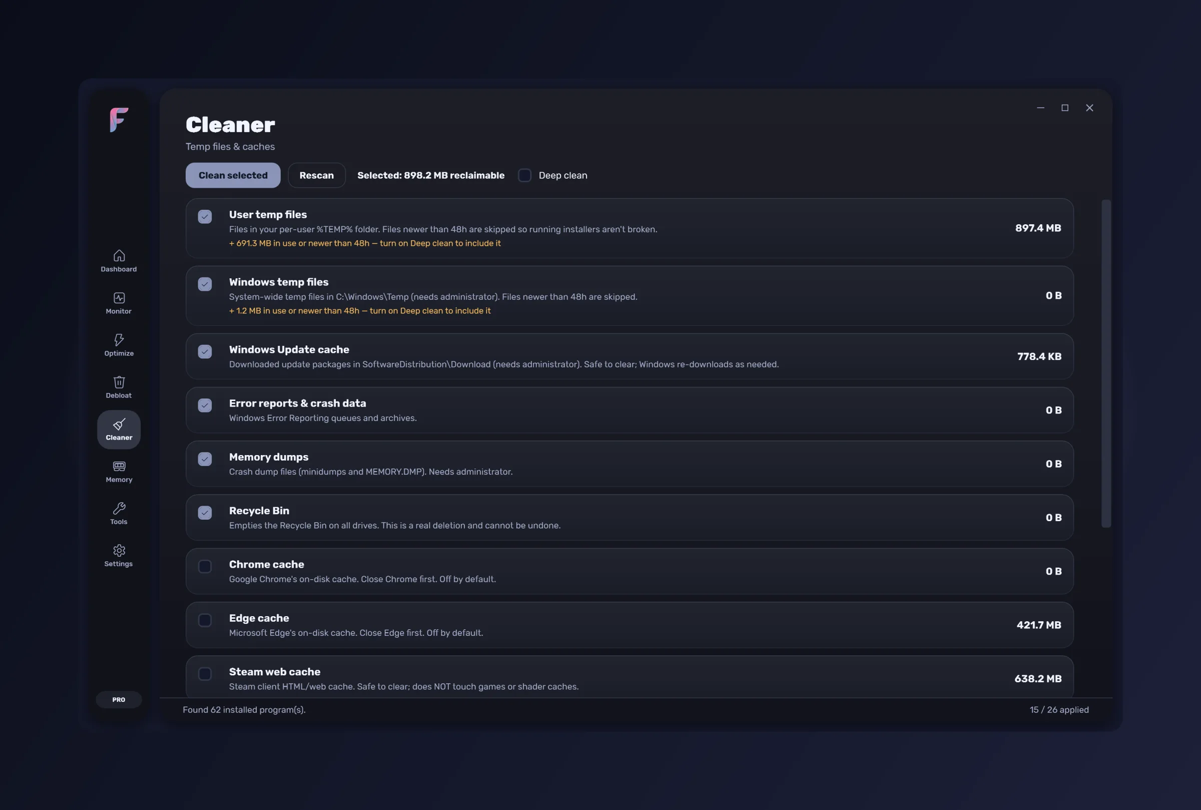Click the 421.7 MB size value
This screenshot has width=1201, height=810.
[x=1039, y=625]
